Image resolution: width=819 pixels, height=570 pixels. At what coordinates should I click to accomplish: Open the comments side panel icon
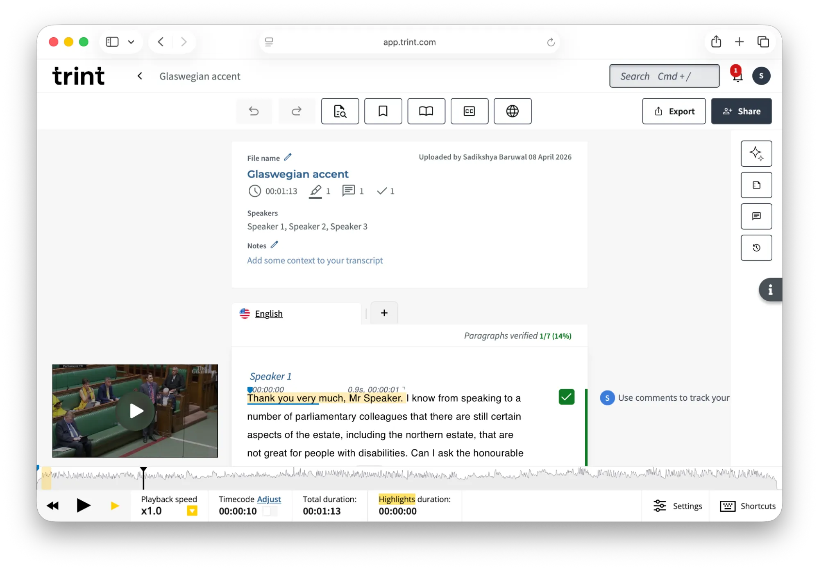[756, 216]
